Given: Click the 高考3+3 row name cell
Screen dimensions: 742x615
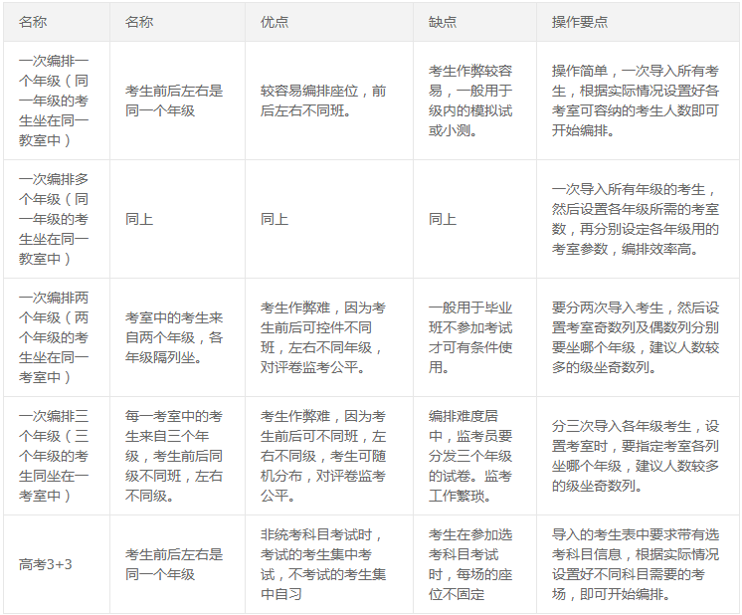Looking at the screenshot, I should (x=46, y=564).
